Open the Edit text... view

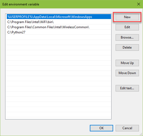pos(127,88)
